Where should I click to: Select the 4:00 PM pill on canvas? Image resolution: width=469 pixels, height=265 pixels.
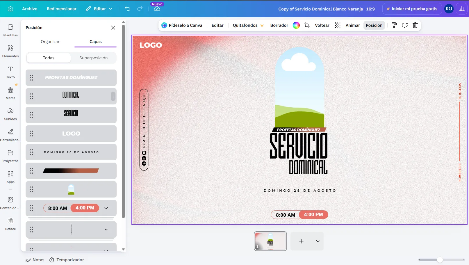tap(313, 215)
